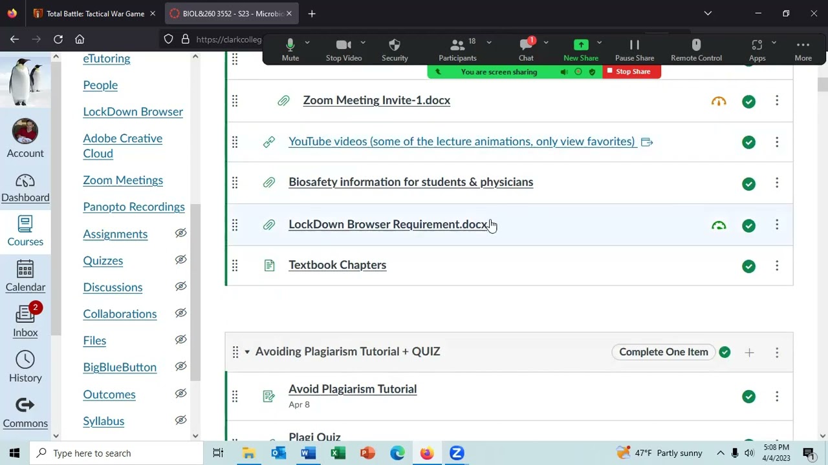Open Zoom Meeting Invite-1.docx link
The image size is (828, 465).
376,100
